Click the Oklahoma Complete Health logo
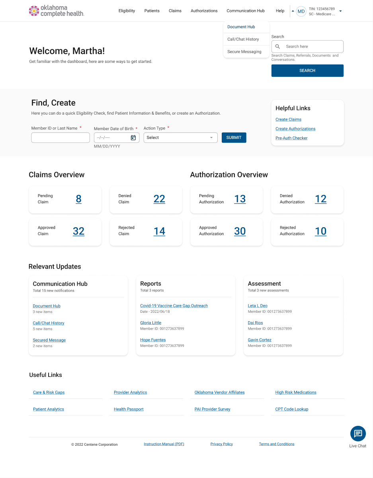The image size is (373, 478). coord(56,11)
